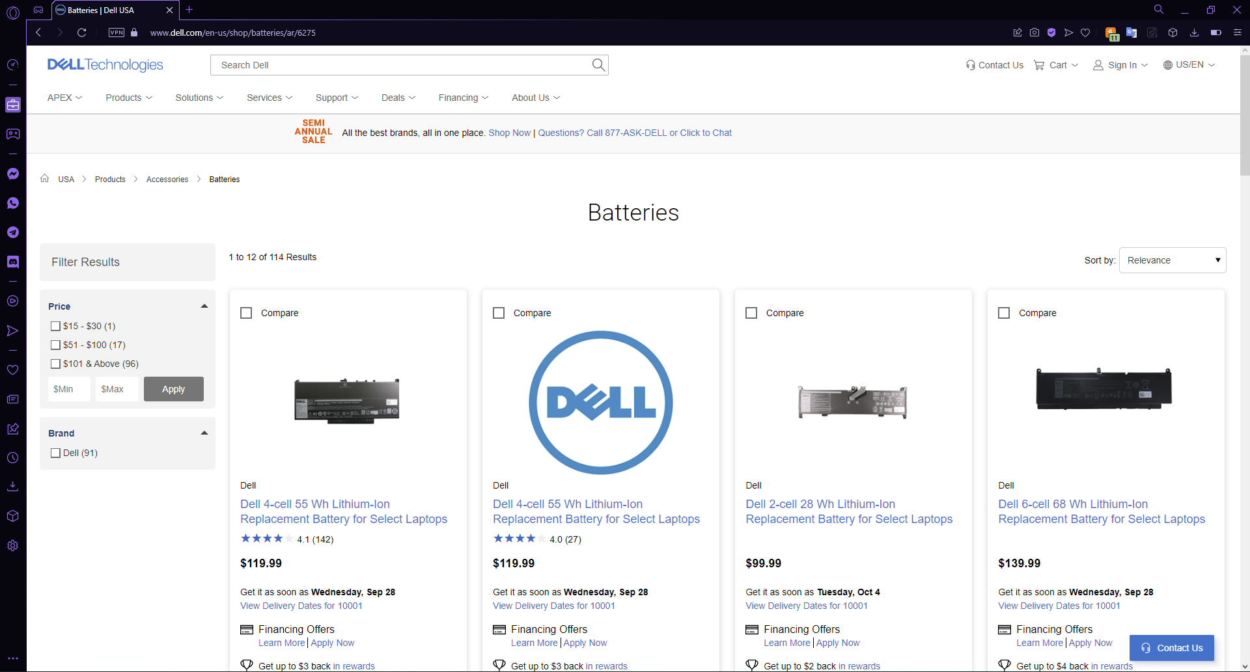Open browser downloads from toolbar
Viewport: 1250px width, 672px height.
click(1194, 33)
